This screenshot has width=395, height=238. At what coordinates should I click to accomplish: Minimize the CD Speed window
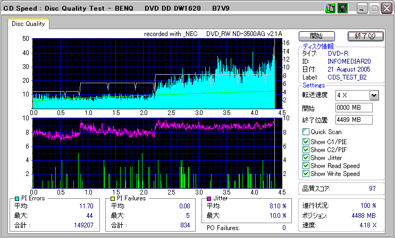[362, 8]
